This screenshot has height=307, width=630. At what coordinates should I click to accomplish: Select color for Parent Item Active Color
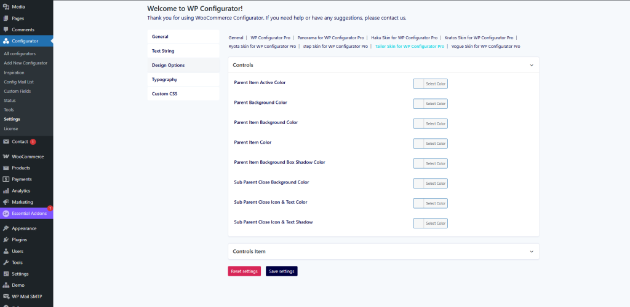click(x=430, y=84)
